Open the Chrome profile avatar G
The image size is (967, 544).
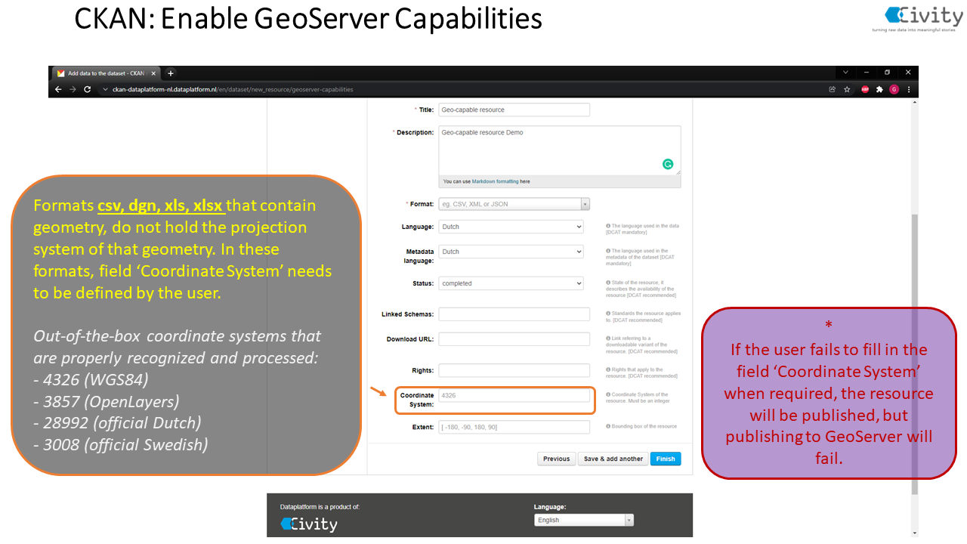click(x=894, y=89)
